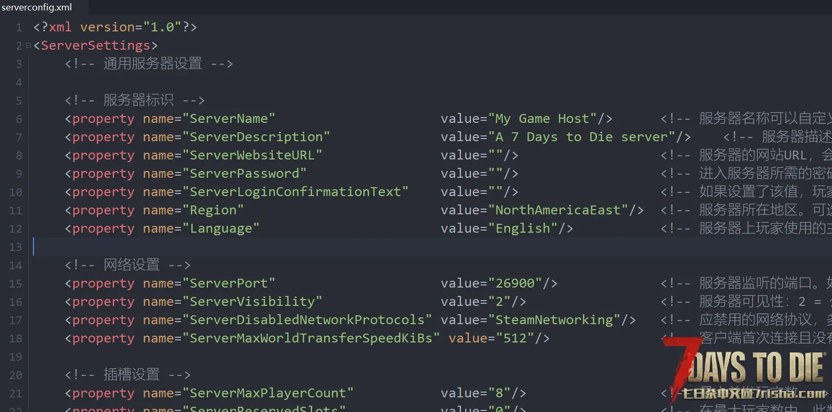Image resolution: width=832 pixels, height=412 pixels.
Task: Click the xml version declaration on line 1
Action: pyautogui.click(x=115, y=27)
